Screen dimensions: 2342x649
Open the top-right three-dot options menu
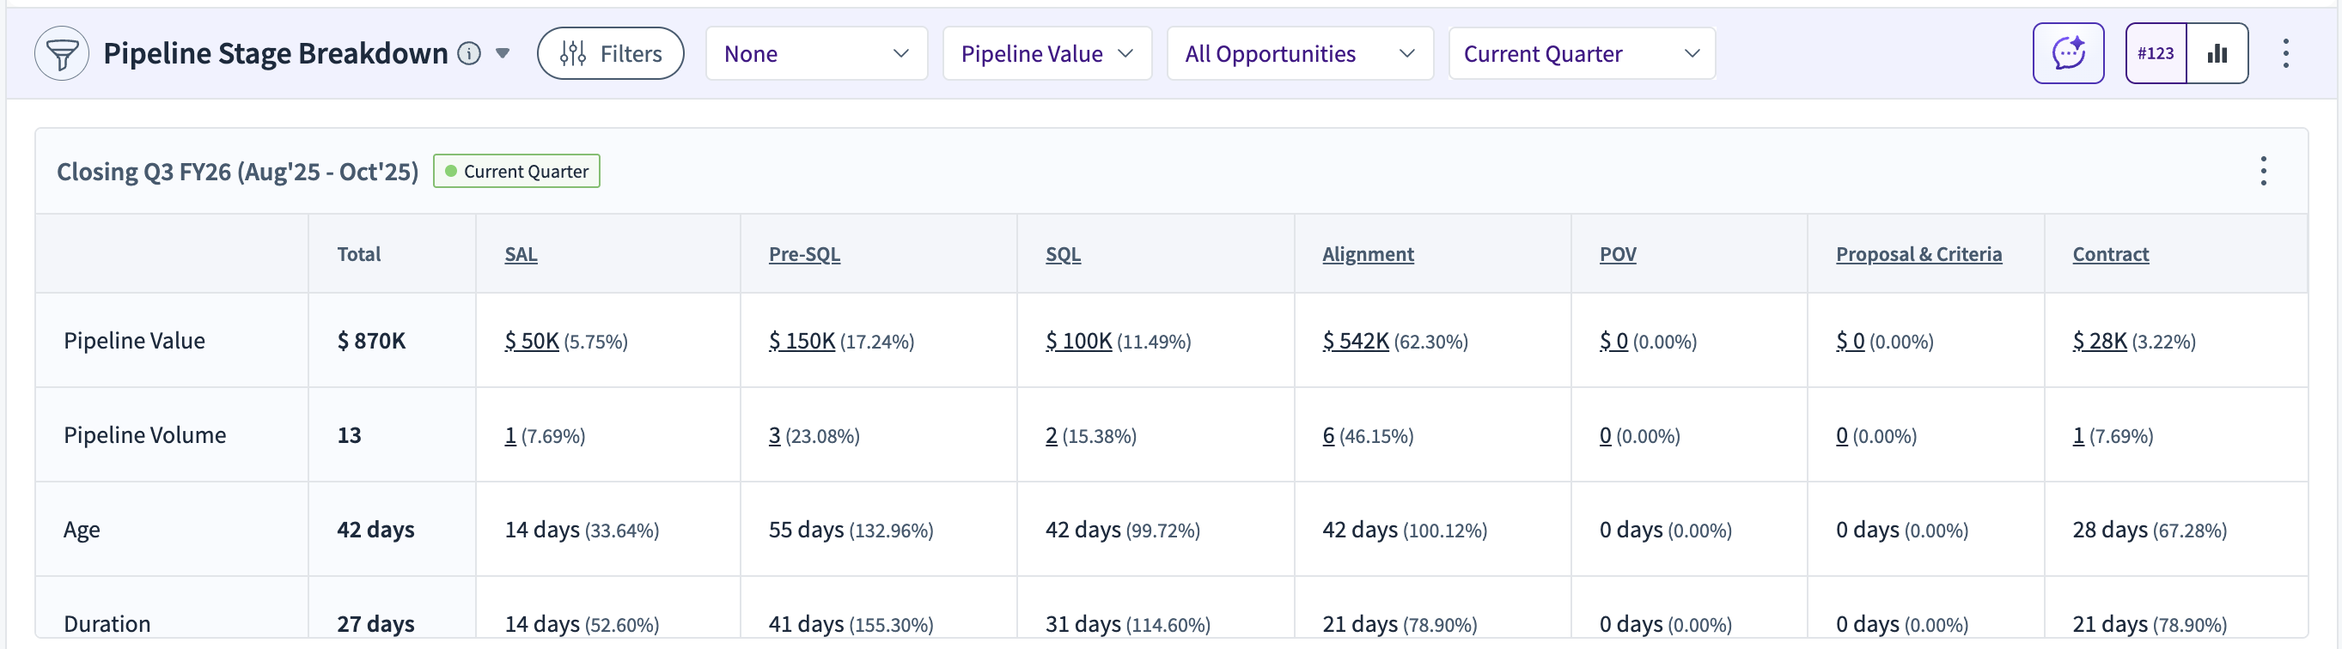(2284, 53)
